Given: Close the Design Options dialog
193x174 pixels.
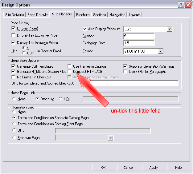Looking at the screenshot, I should [188, 5].
